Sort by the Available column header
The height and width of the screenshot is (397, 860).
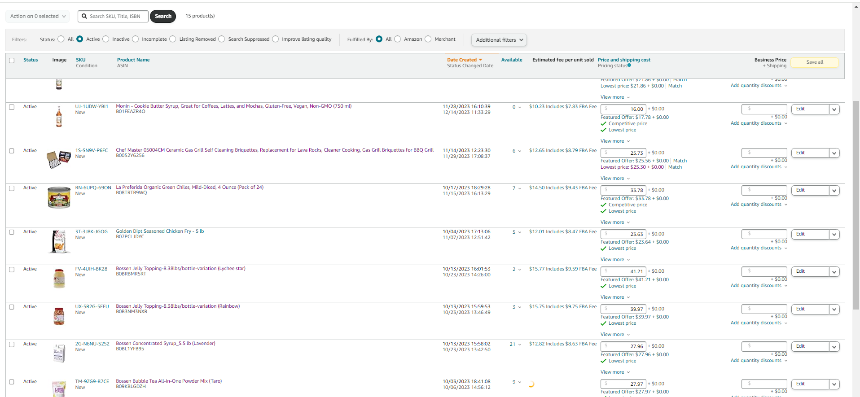tap(512, 60)
